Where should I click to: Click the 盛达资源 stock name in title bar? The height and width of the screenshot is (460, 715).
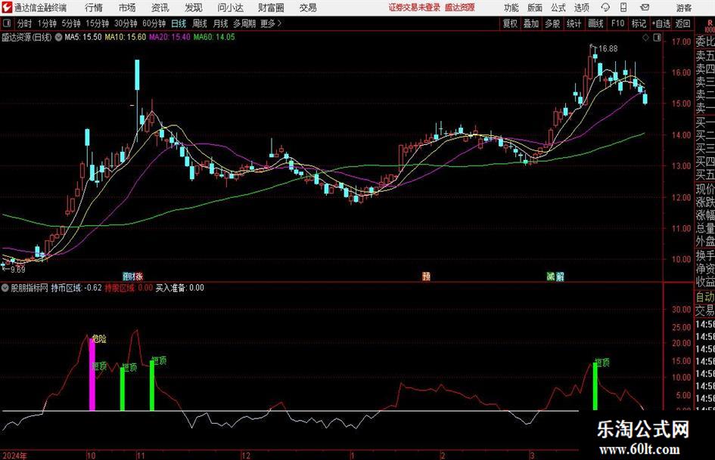pyautogui.click(x=460, y=8)
